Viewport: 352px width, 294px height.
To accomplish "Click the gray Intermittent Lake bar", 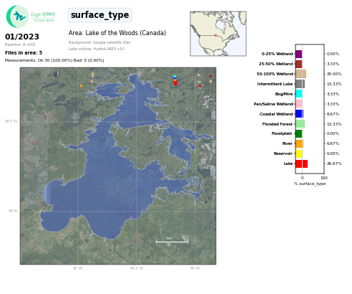I will (300, 84).
